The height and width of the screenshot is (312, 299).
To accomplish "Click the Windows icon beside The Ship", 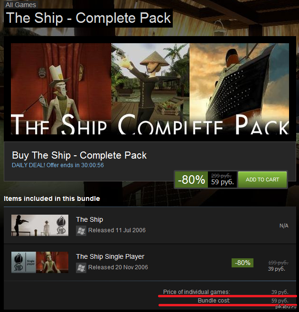I will tap(81, 231).
